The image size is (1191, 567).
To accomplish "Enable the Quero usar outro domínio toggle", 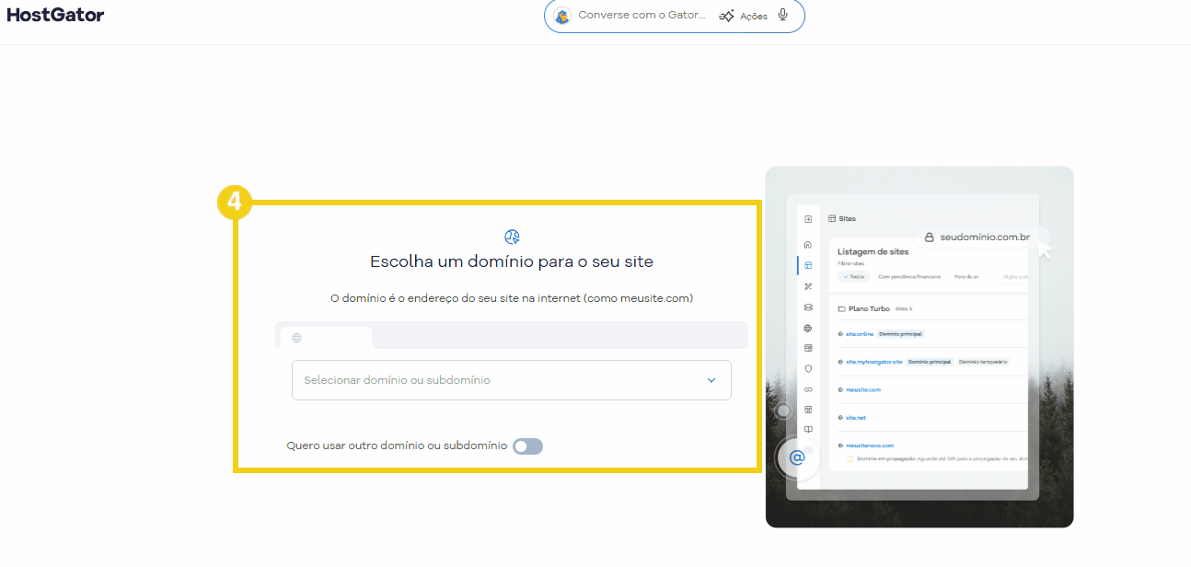I will click(x=527, y=445).
